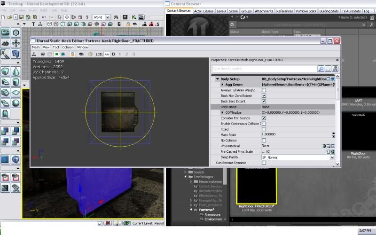
Task: Uncheck Block Non Zero Extent
Action: (264, 96)
